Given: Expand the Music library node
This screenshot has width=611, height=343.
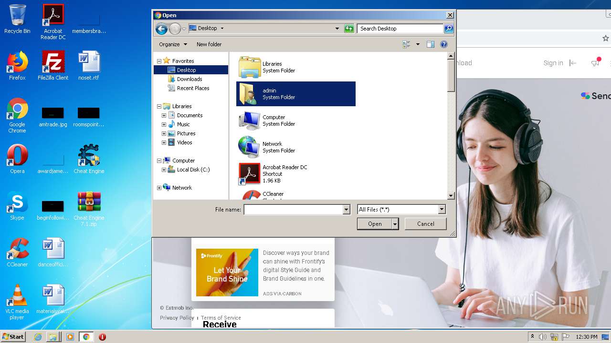Looking at the screenshot, I should coord(164,124).
